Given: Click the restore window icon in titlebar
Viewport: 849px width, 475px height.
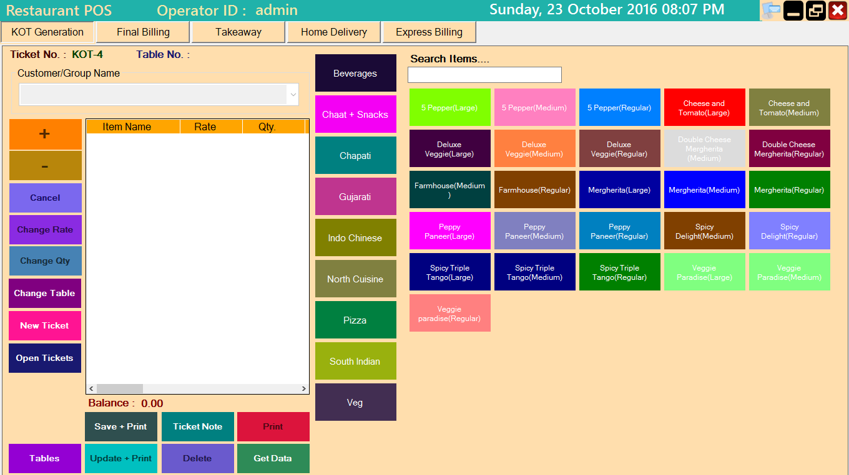Looking at the screenshot, I should (815, 10).
